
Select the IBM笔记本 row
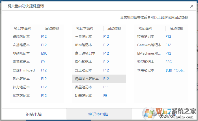click(99, 45)
